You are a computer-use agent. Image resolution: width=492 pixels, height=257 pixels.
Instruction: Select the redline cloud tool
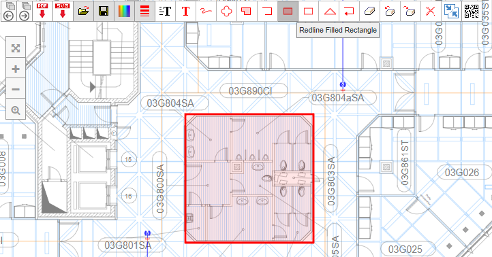226,11
